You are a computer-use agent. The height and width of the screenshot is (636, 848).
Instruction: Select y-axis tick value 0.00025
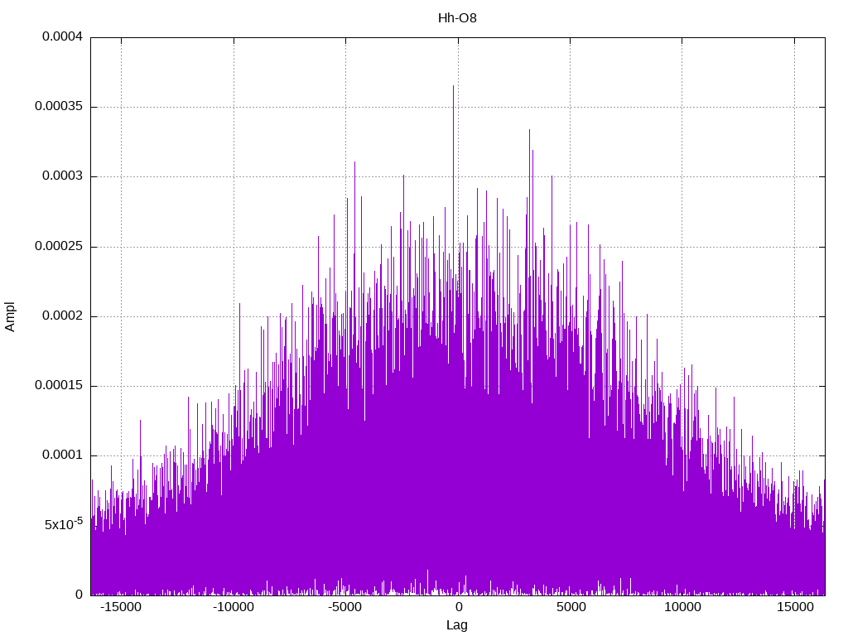pos(59,246)
